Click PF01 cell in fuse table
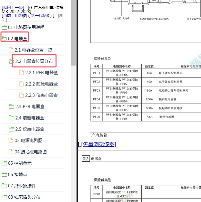This screenshot has width=201, height=202. (x=97, y=73)
